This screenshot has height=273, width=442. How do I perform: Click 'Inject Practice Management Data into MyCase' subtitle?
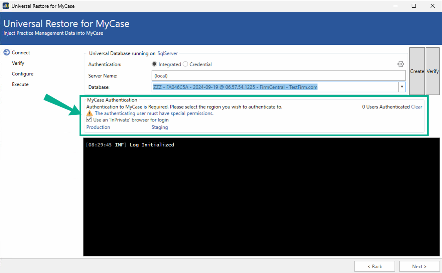coord(53,33)
